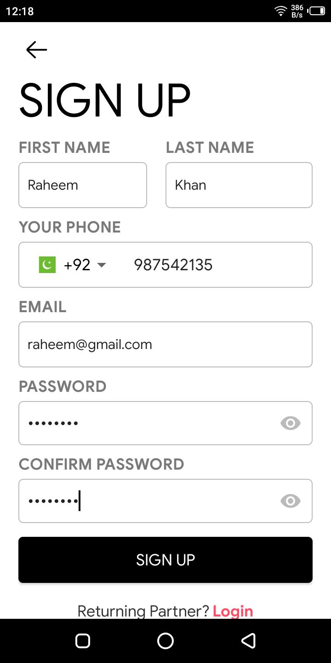This screenshot has width=331, height=663.
Task: Open recent apps square button
Action: click(x=83, y=640)
